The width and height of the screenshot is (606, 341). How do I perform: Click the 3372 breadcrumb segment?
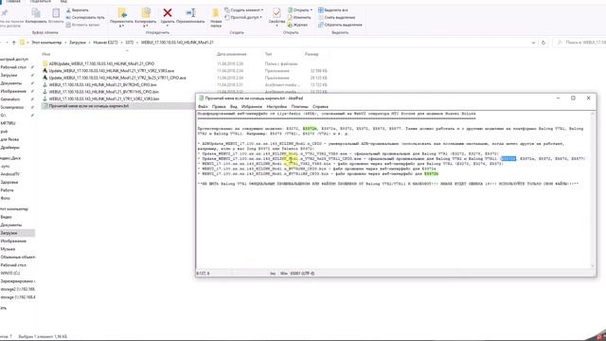point(130,43)
